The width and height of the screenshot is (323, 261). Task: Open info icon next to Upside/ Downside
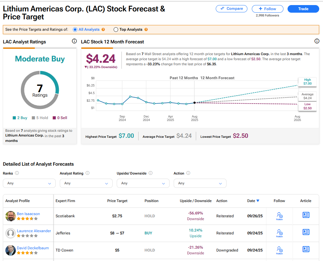click(151, 173)
